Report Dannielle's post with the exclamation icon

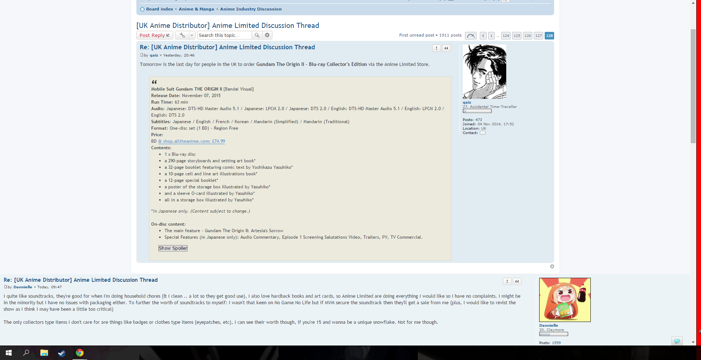[507, 281]
